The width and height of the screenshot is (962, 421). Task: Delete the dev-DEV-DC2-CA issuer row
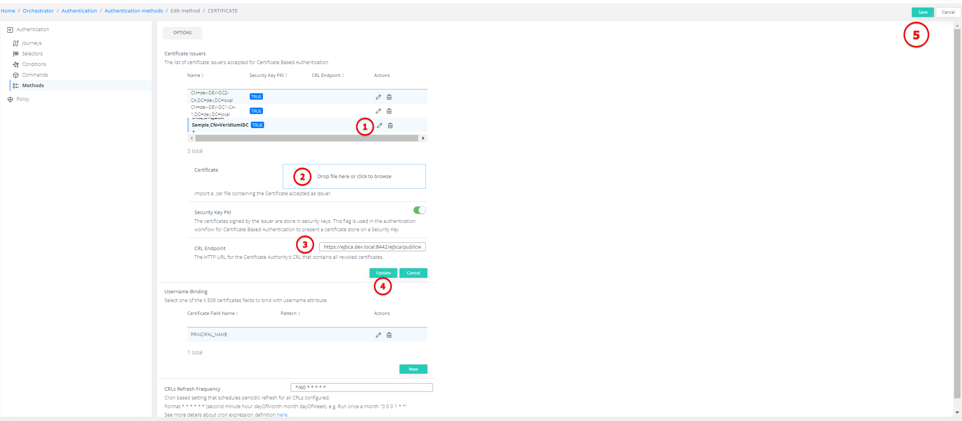click(389, 97)
